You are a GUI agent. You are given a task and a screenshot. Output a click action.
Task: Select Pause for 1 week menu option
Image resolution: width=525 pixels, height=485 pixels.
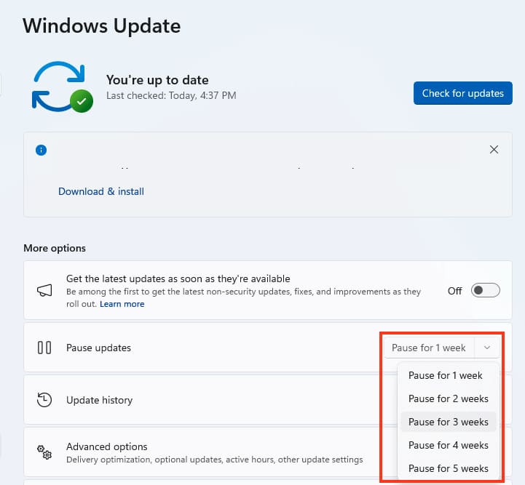coord(446,376)
